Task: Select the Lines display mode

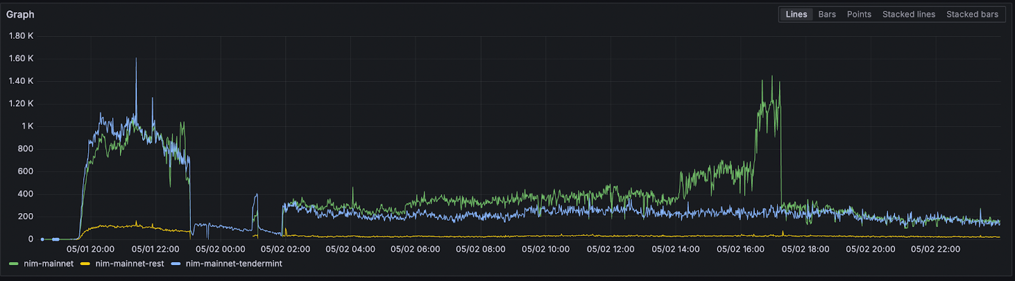Action: pos(796,14)
